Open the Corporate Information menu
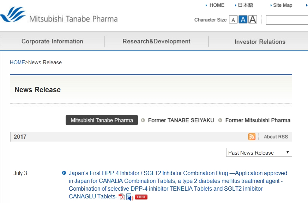The height and width of the screenshot is (203, 308). (x=52, y=41)
